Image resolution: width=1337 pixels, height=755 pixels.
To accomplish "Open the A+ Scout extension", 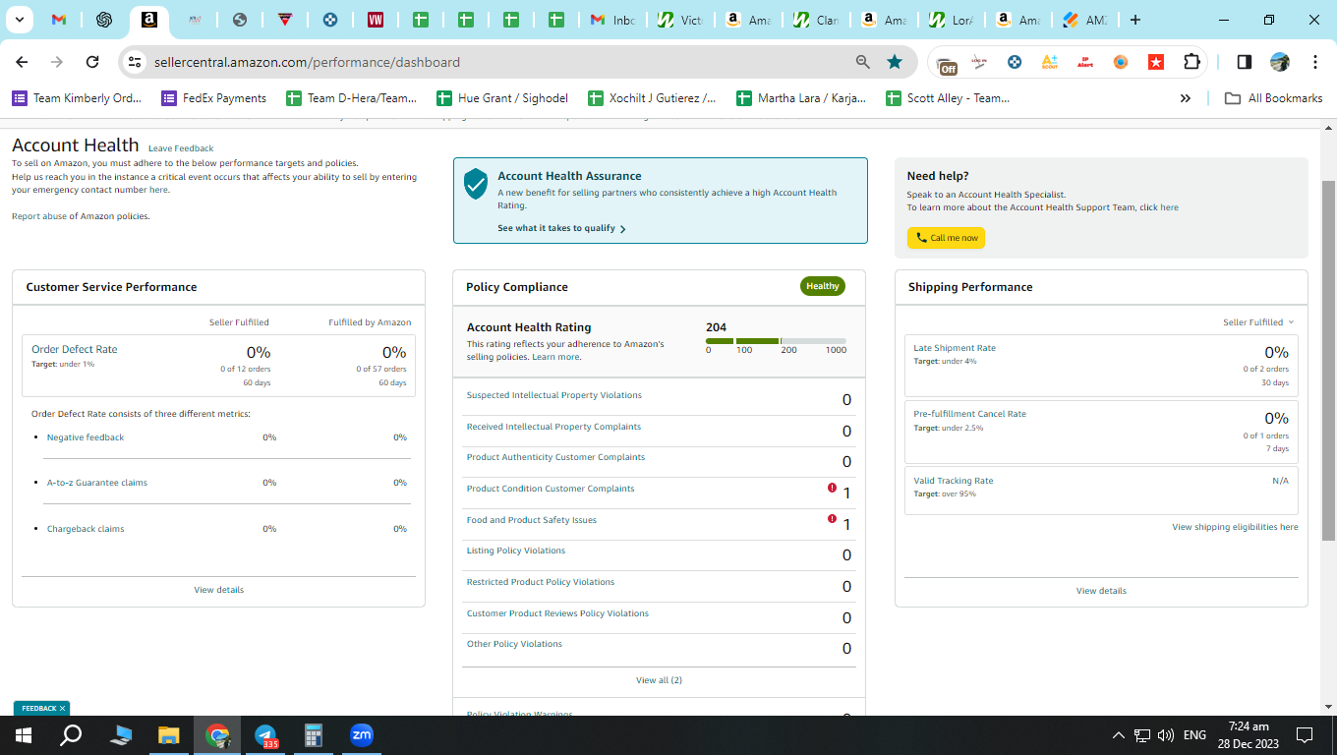I will point(1050,62).
